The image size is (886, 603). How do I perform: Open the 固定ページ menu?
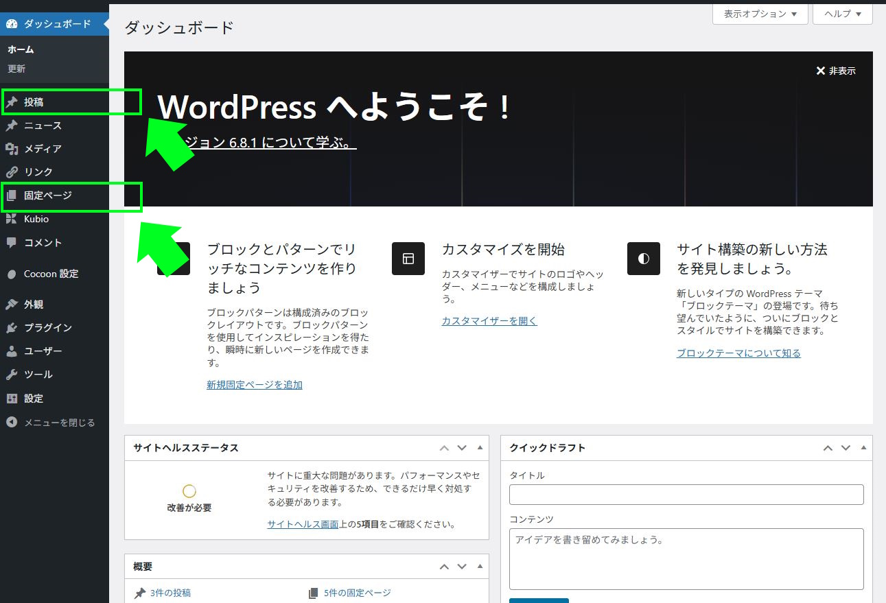tap(54, 196)
